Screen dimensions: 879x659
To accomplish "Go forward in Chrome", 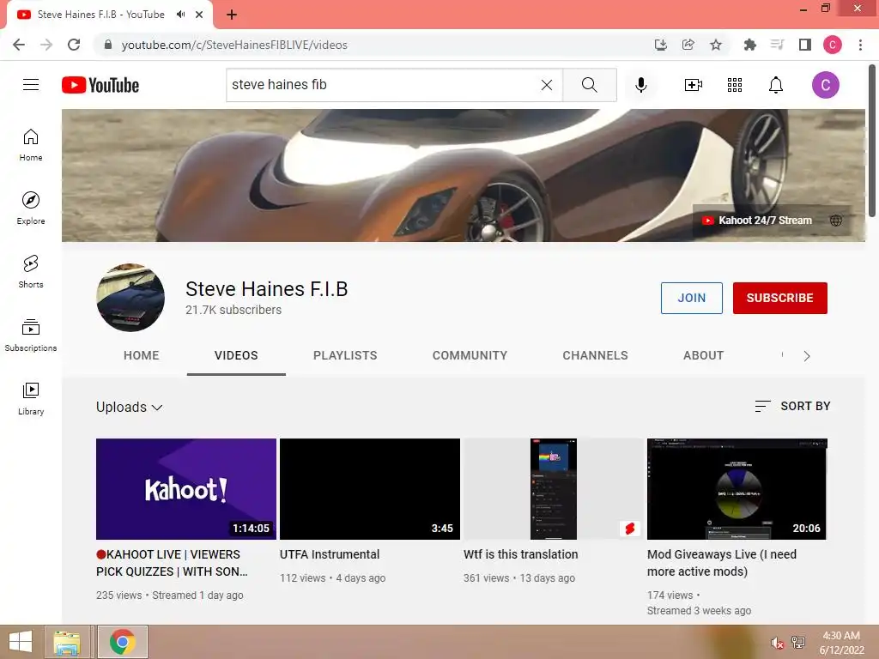I will pyautogui.click(x=46, y=45).
